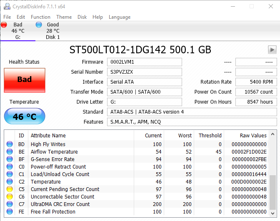
Task: Click raw value 000D0000002E of Temperature
Action: (x=249, y=181)
